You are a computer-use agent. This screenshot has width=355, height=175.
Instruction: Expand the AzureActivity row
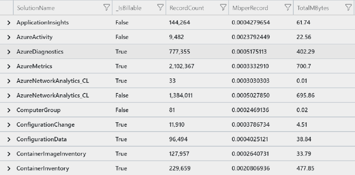click(x=8, y=37)
